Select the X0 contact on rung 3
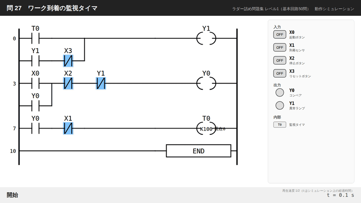 pyautogui.click(x=35, y=83)
